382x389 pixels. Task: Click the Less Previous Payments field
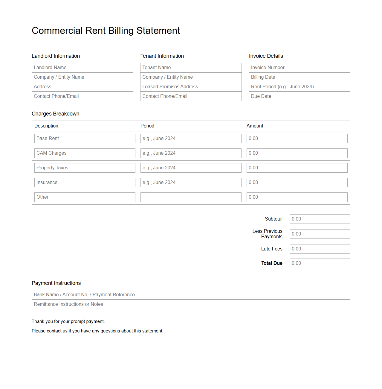point(320,234)
